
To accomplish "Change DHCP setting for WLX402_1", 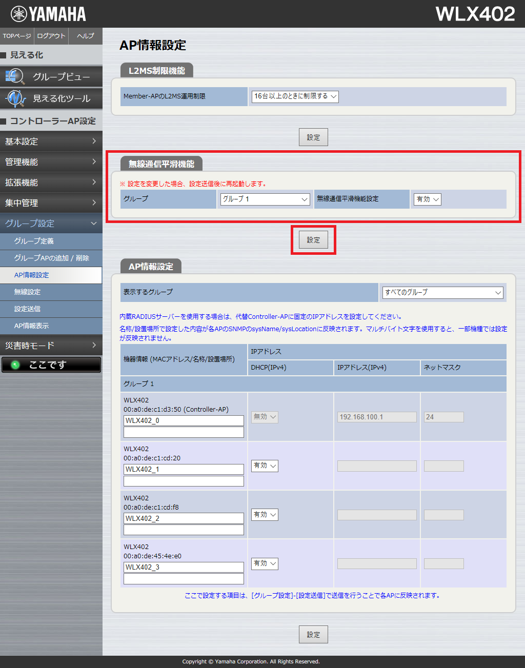I will point(265,466).
